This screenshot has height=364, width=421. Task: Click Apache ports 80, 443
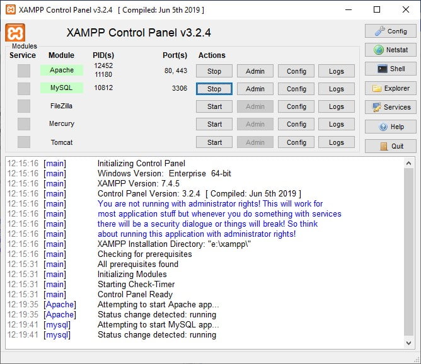coord(176,71)
